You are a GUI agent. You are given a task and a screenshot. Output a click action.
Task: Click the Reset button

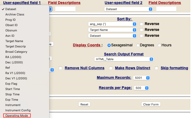click(x=84, y=104)
